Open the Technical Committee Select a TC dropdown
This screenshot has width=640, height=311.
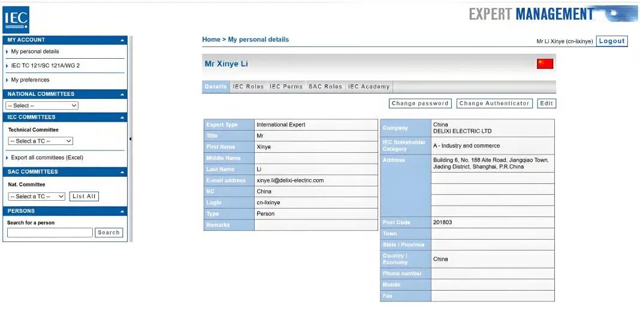pyautogui.click(x=40, y=141)
